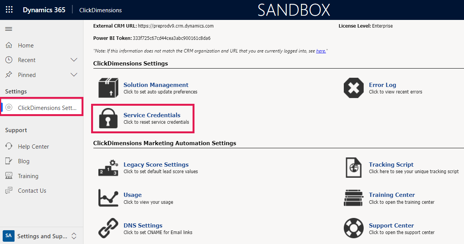This screenshot has width=464, height=244.
Task: Open the Service Credentials link
Action: [x=152, y=115]
